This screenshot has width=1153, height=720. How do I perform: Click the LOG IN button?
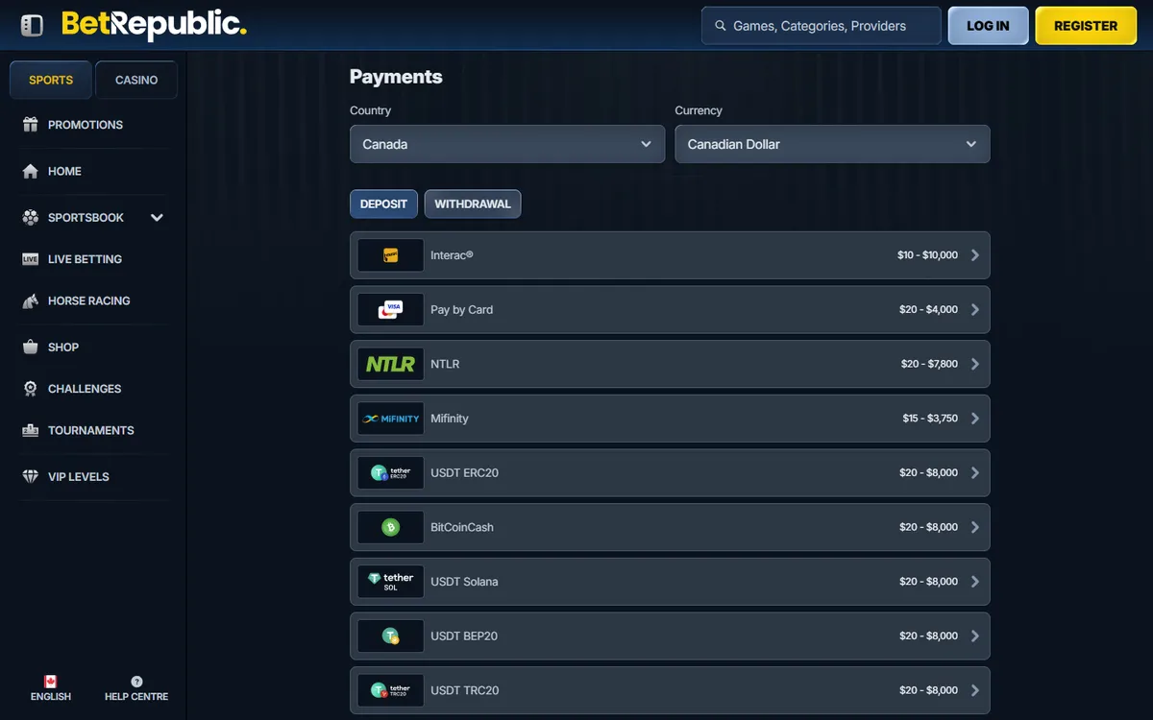[989, 26]
